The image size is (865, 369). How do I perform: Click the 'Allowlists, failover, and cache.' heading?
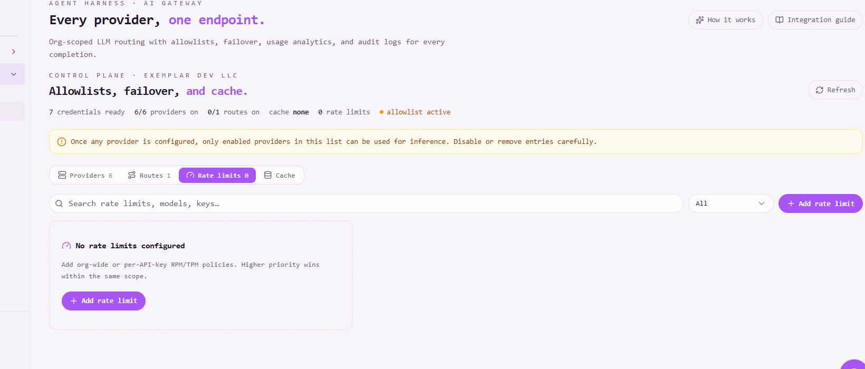(148, 91)
